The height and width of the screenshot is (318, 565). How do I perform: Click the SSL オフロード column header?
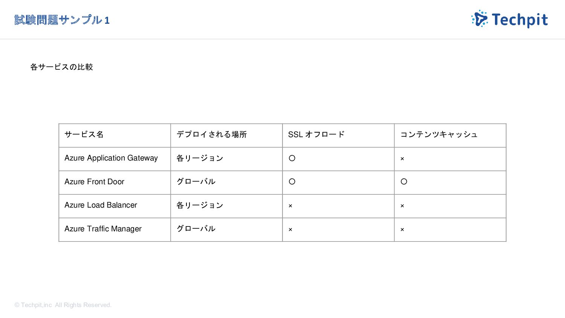(x=338, y=135)
